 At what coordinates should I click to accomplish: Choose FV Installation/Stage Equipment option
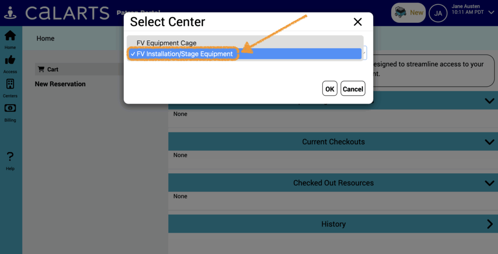[185, 54]
